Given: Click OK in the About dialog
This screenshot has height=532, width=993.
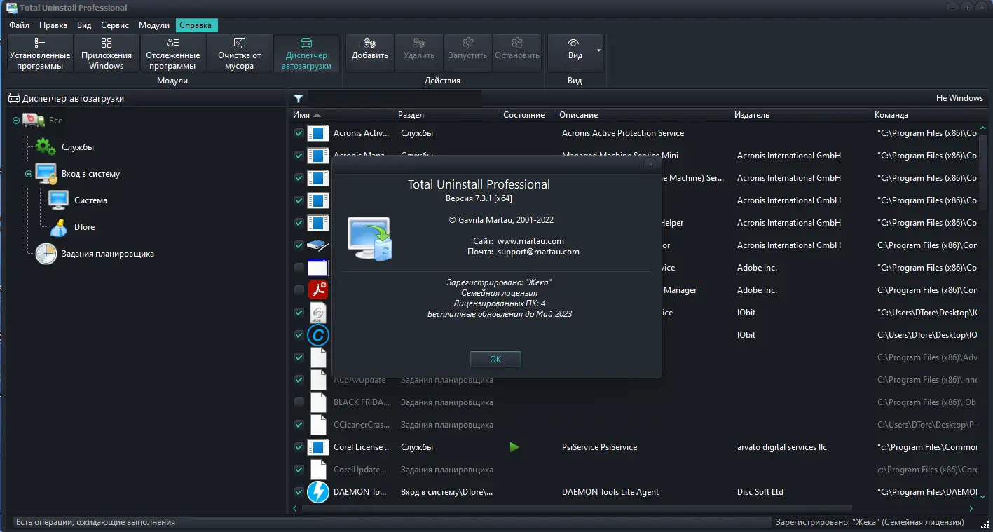Looking at the screenshot, I should [495, 359].
